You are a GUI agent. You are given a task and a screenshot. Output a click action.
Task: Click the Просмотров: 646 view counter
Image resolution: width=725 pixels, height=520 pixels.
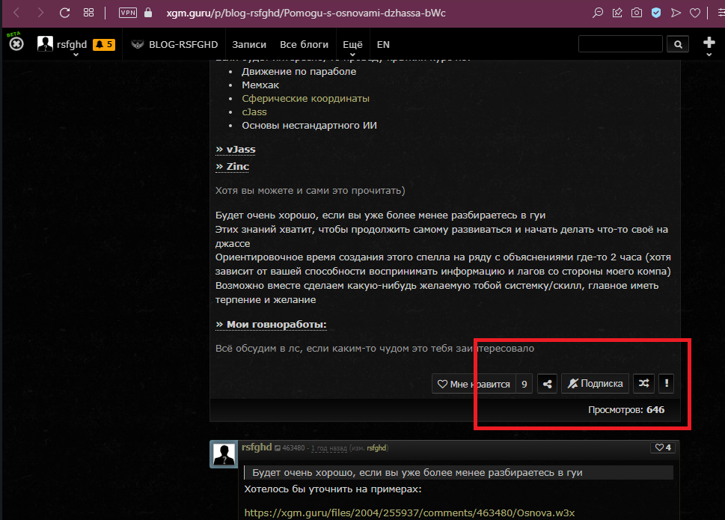tap(626, 409)
